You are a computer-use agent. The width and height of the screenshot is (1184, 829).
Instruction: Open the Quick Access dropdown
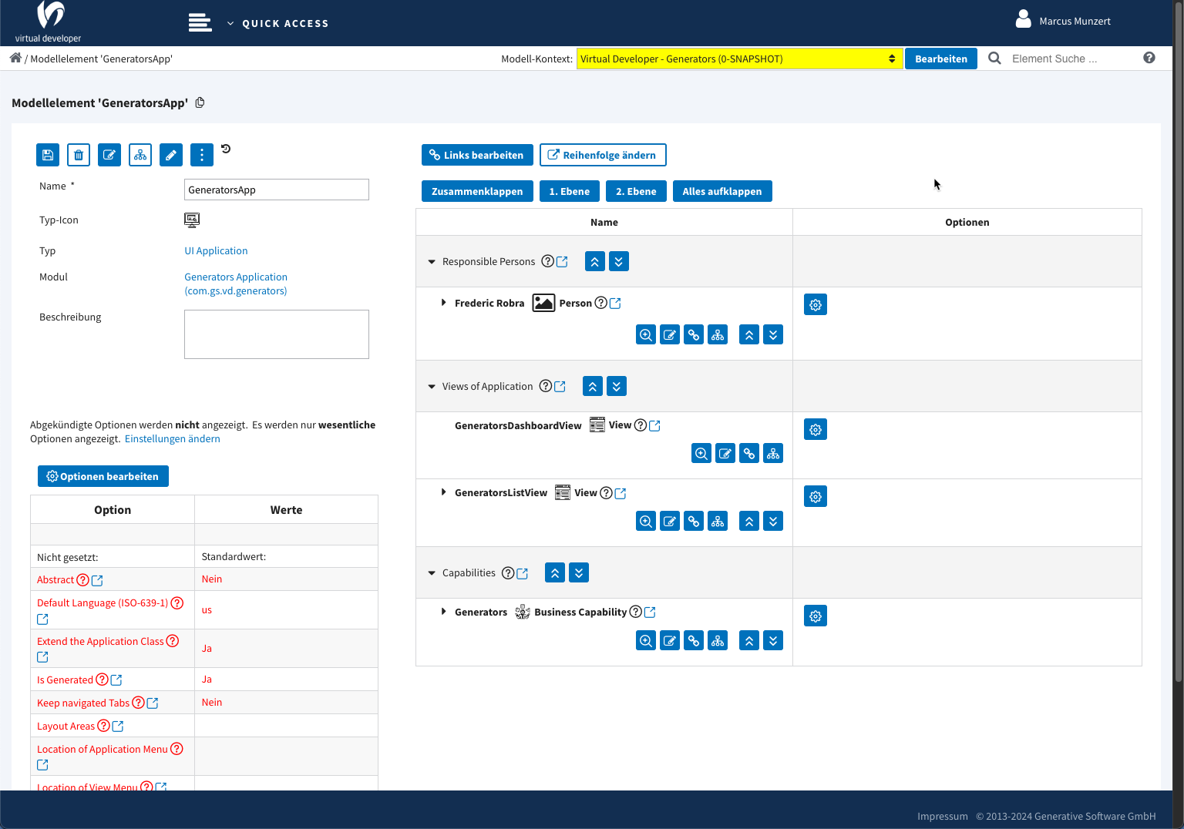[277, 23]
